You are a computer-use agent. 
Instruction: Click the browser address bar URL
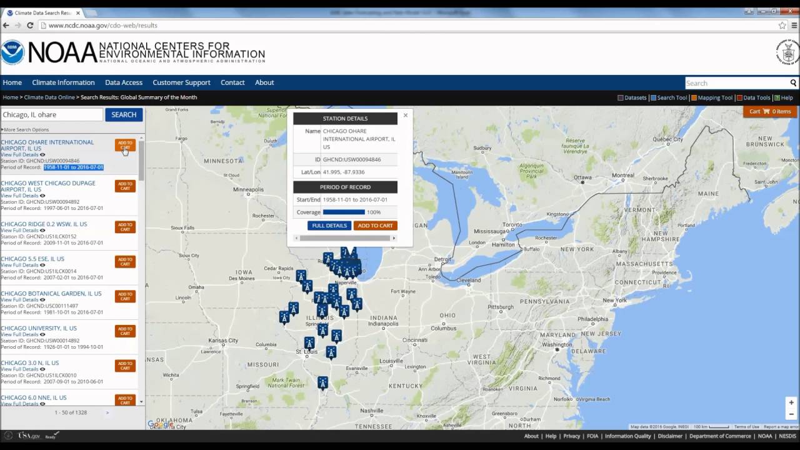103,26
